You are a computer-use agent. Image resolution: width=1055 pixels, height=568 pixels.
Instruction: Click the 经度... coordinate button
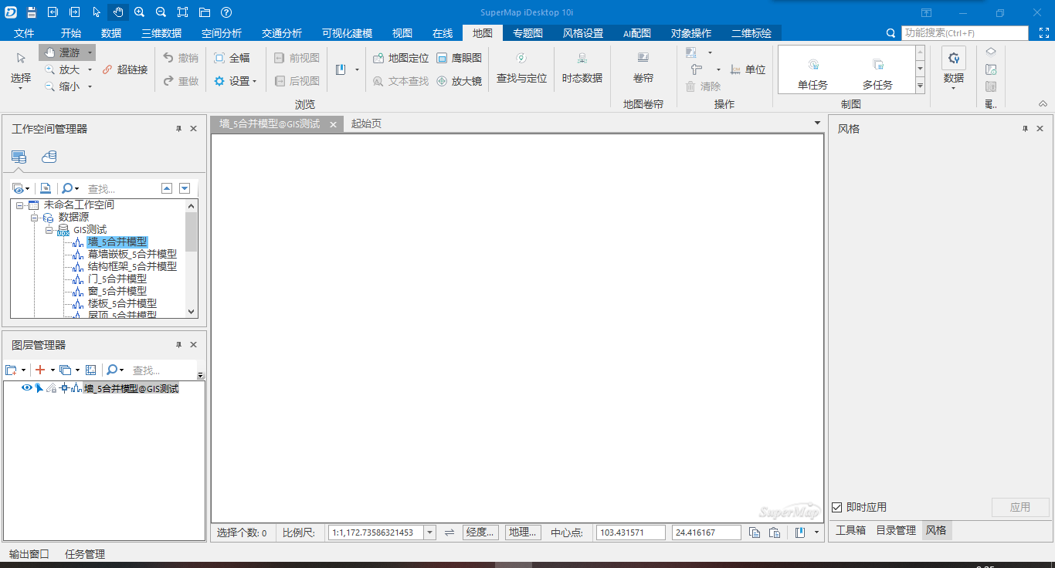pyautogui.click(x=480, y=532)
